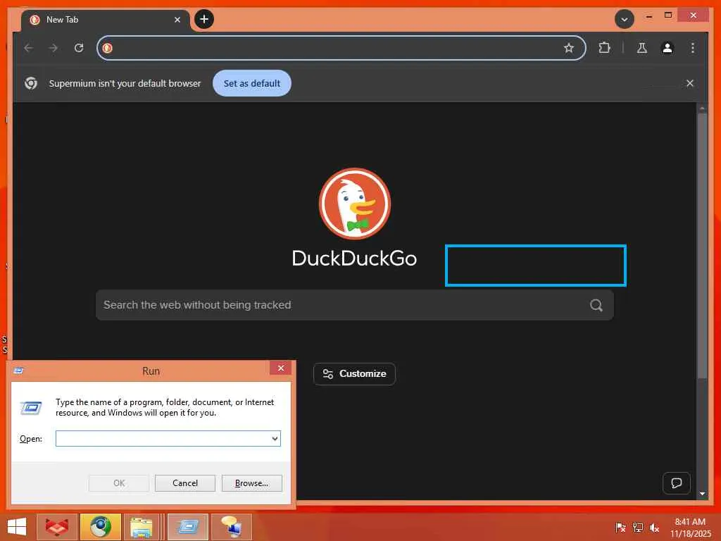The height and width of the screenshot is (541, 721).
Task: Click Browse... in the Run dialog
Action: click(x=251, y=483)
